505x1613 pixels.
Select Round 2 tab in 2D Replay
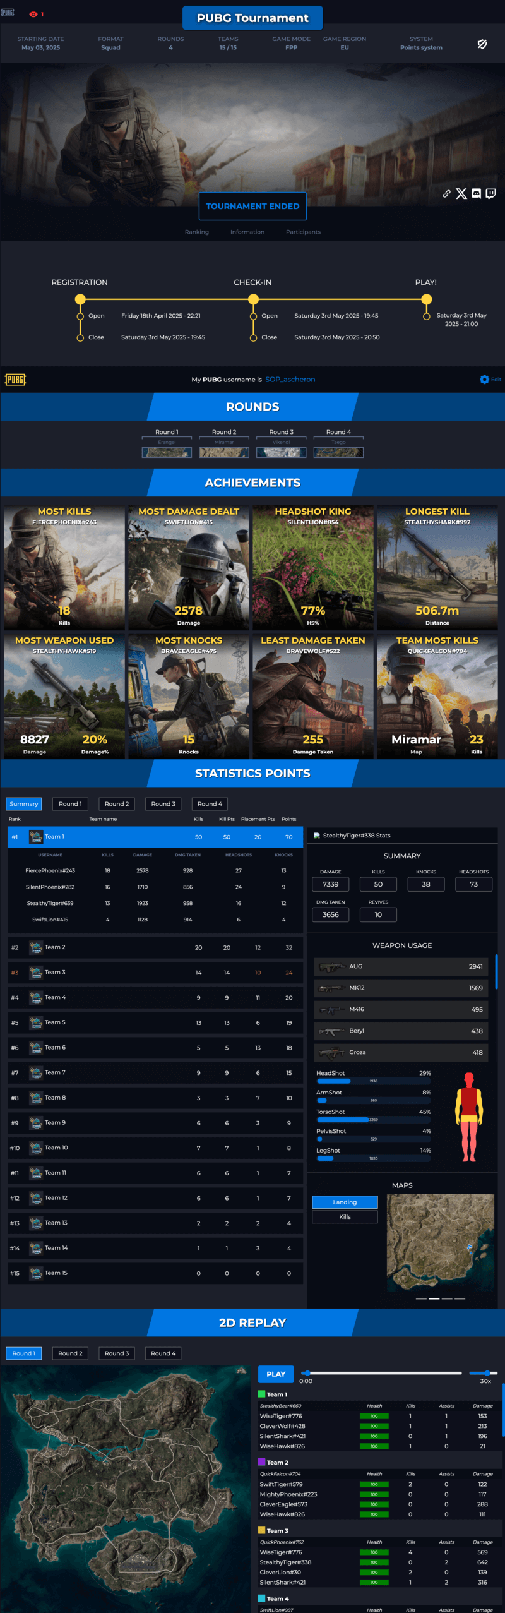point(70,1353)
